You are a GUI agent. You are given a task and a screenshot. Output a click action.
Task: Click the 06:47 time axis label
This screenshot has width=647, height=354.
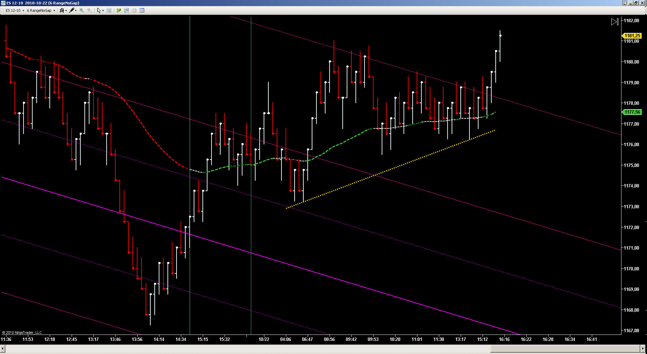pyautogui.click(x=307, y=339)
